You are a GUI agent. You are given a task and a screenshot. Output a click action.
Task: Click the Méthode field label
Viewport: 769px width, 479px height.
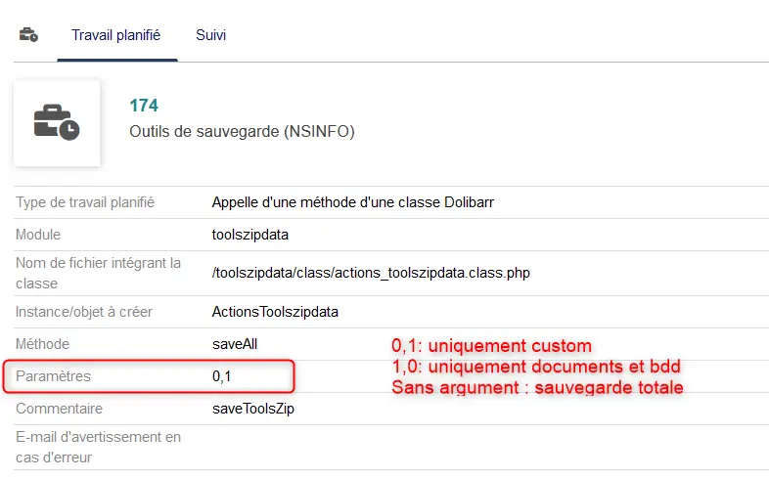(x=42, y=344)
